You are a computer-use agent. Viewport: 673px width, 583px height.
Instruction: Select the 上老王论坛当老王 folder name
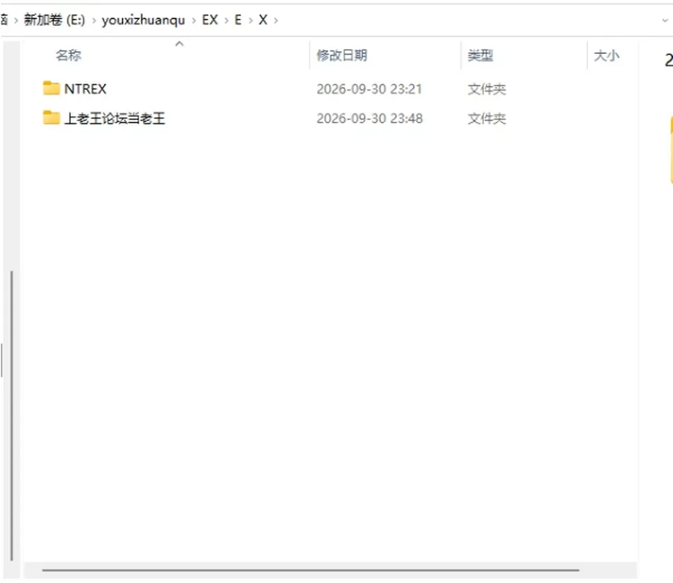[x=114, y=118]
